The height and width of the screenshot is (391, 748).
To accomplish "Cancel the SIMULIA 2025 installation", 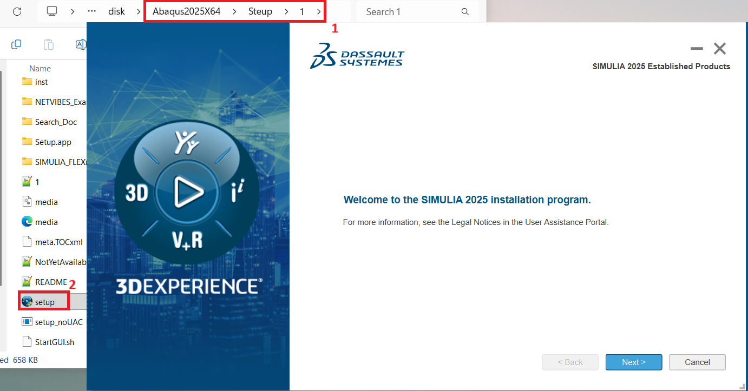I will coord(697,362).
